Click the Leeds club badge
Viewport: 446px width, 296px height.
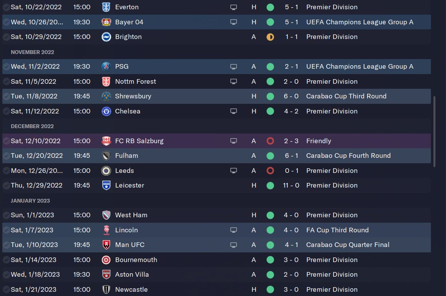(106, 171)
